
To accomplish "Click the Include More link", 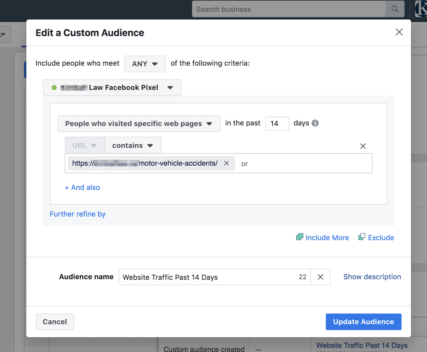I will point(327,238).
